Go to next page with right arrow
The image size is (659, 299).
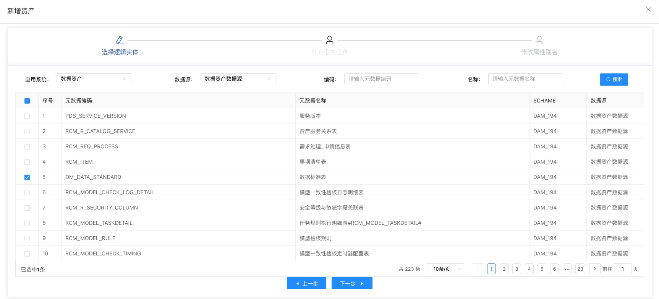click(x=594, y=269)
